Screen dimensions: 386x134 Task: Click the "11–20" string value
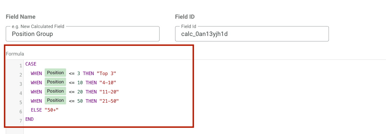[x=109, y=92]
